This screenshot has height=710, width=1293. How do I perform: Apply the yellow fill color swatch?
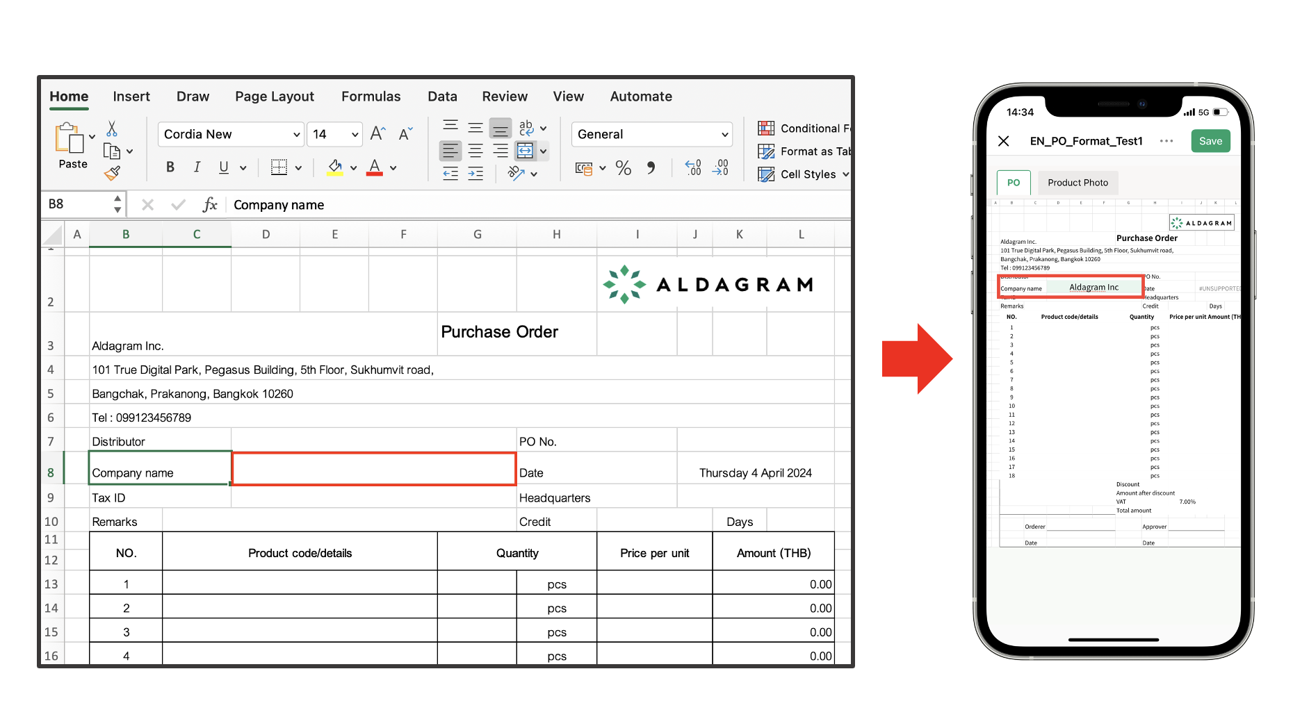coord(334,167)
